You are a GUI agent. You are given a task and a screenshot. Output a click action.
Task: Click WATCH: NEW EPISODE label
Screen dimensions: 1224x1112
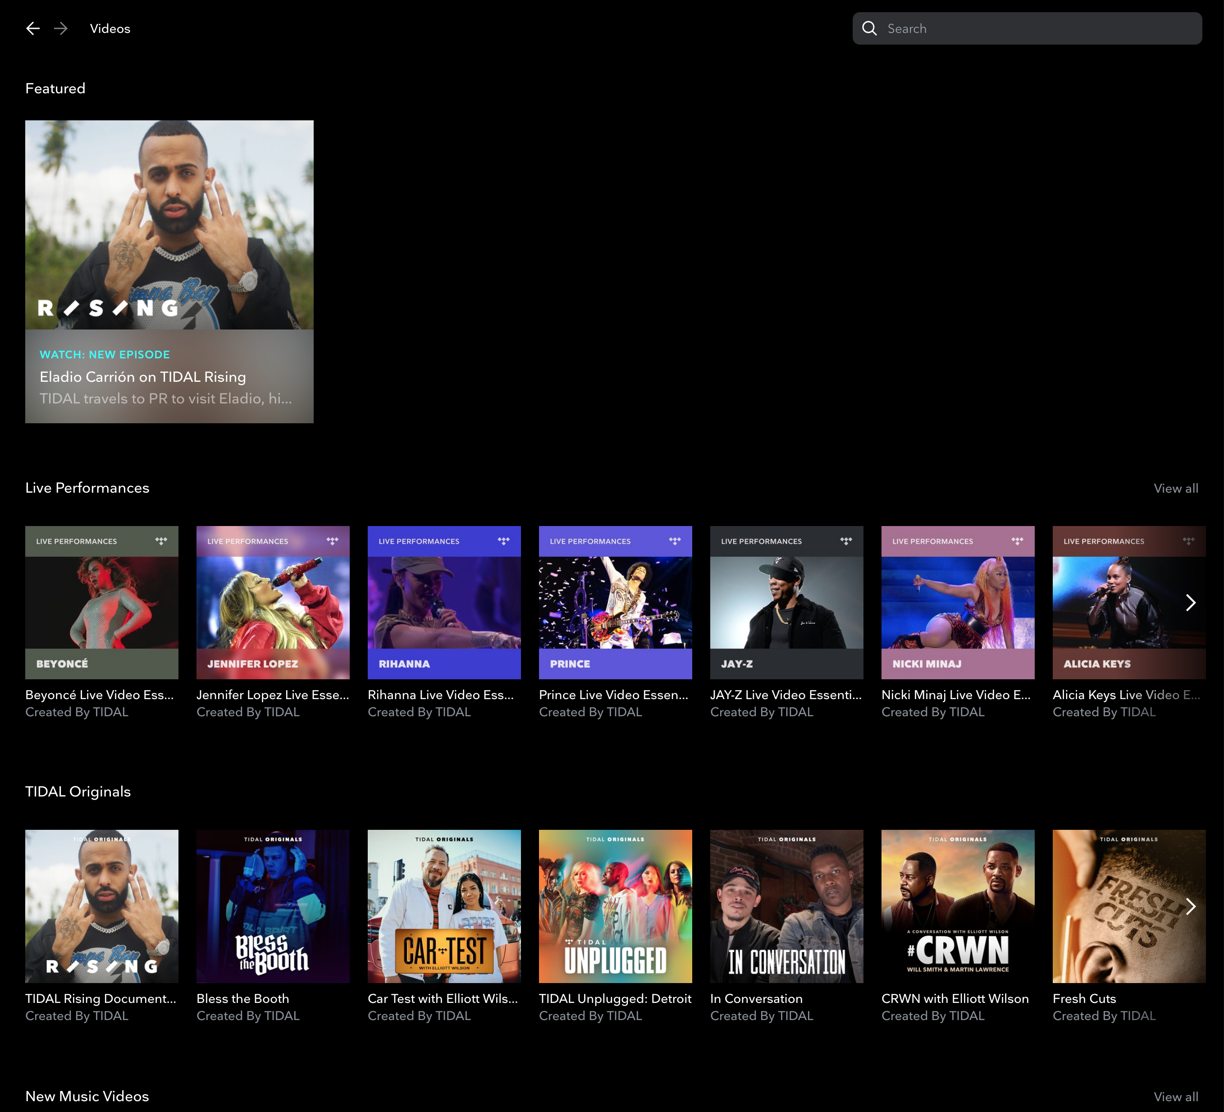pyautogui.click(x=105, y=355)
